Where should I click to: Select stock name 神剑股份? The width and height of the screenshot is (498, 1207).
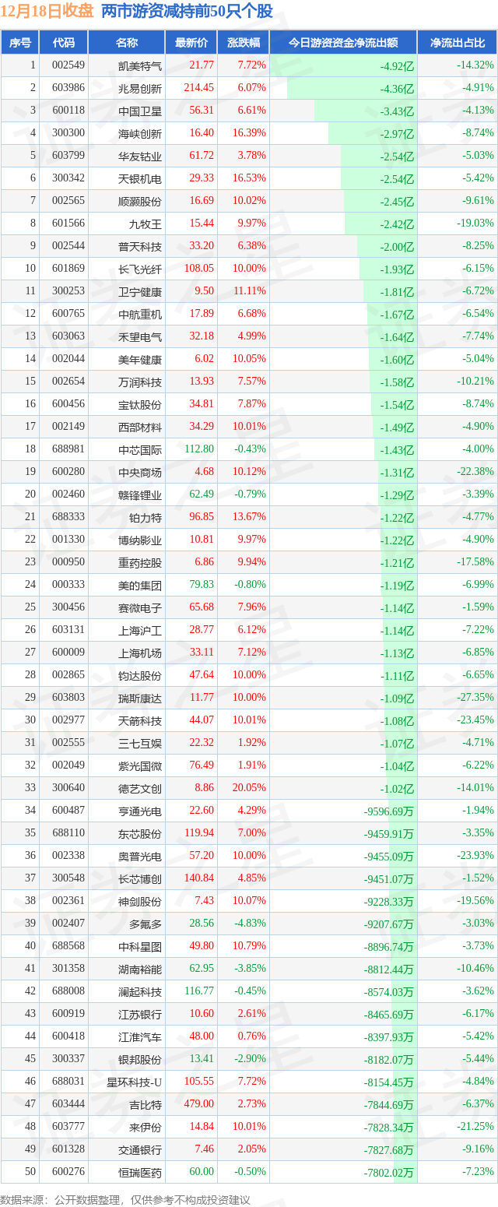point(140,901)
